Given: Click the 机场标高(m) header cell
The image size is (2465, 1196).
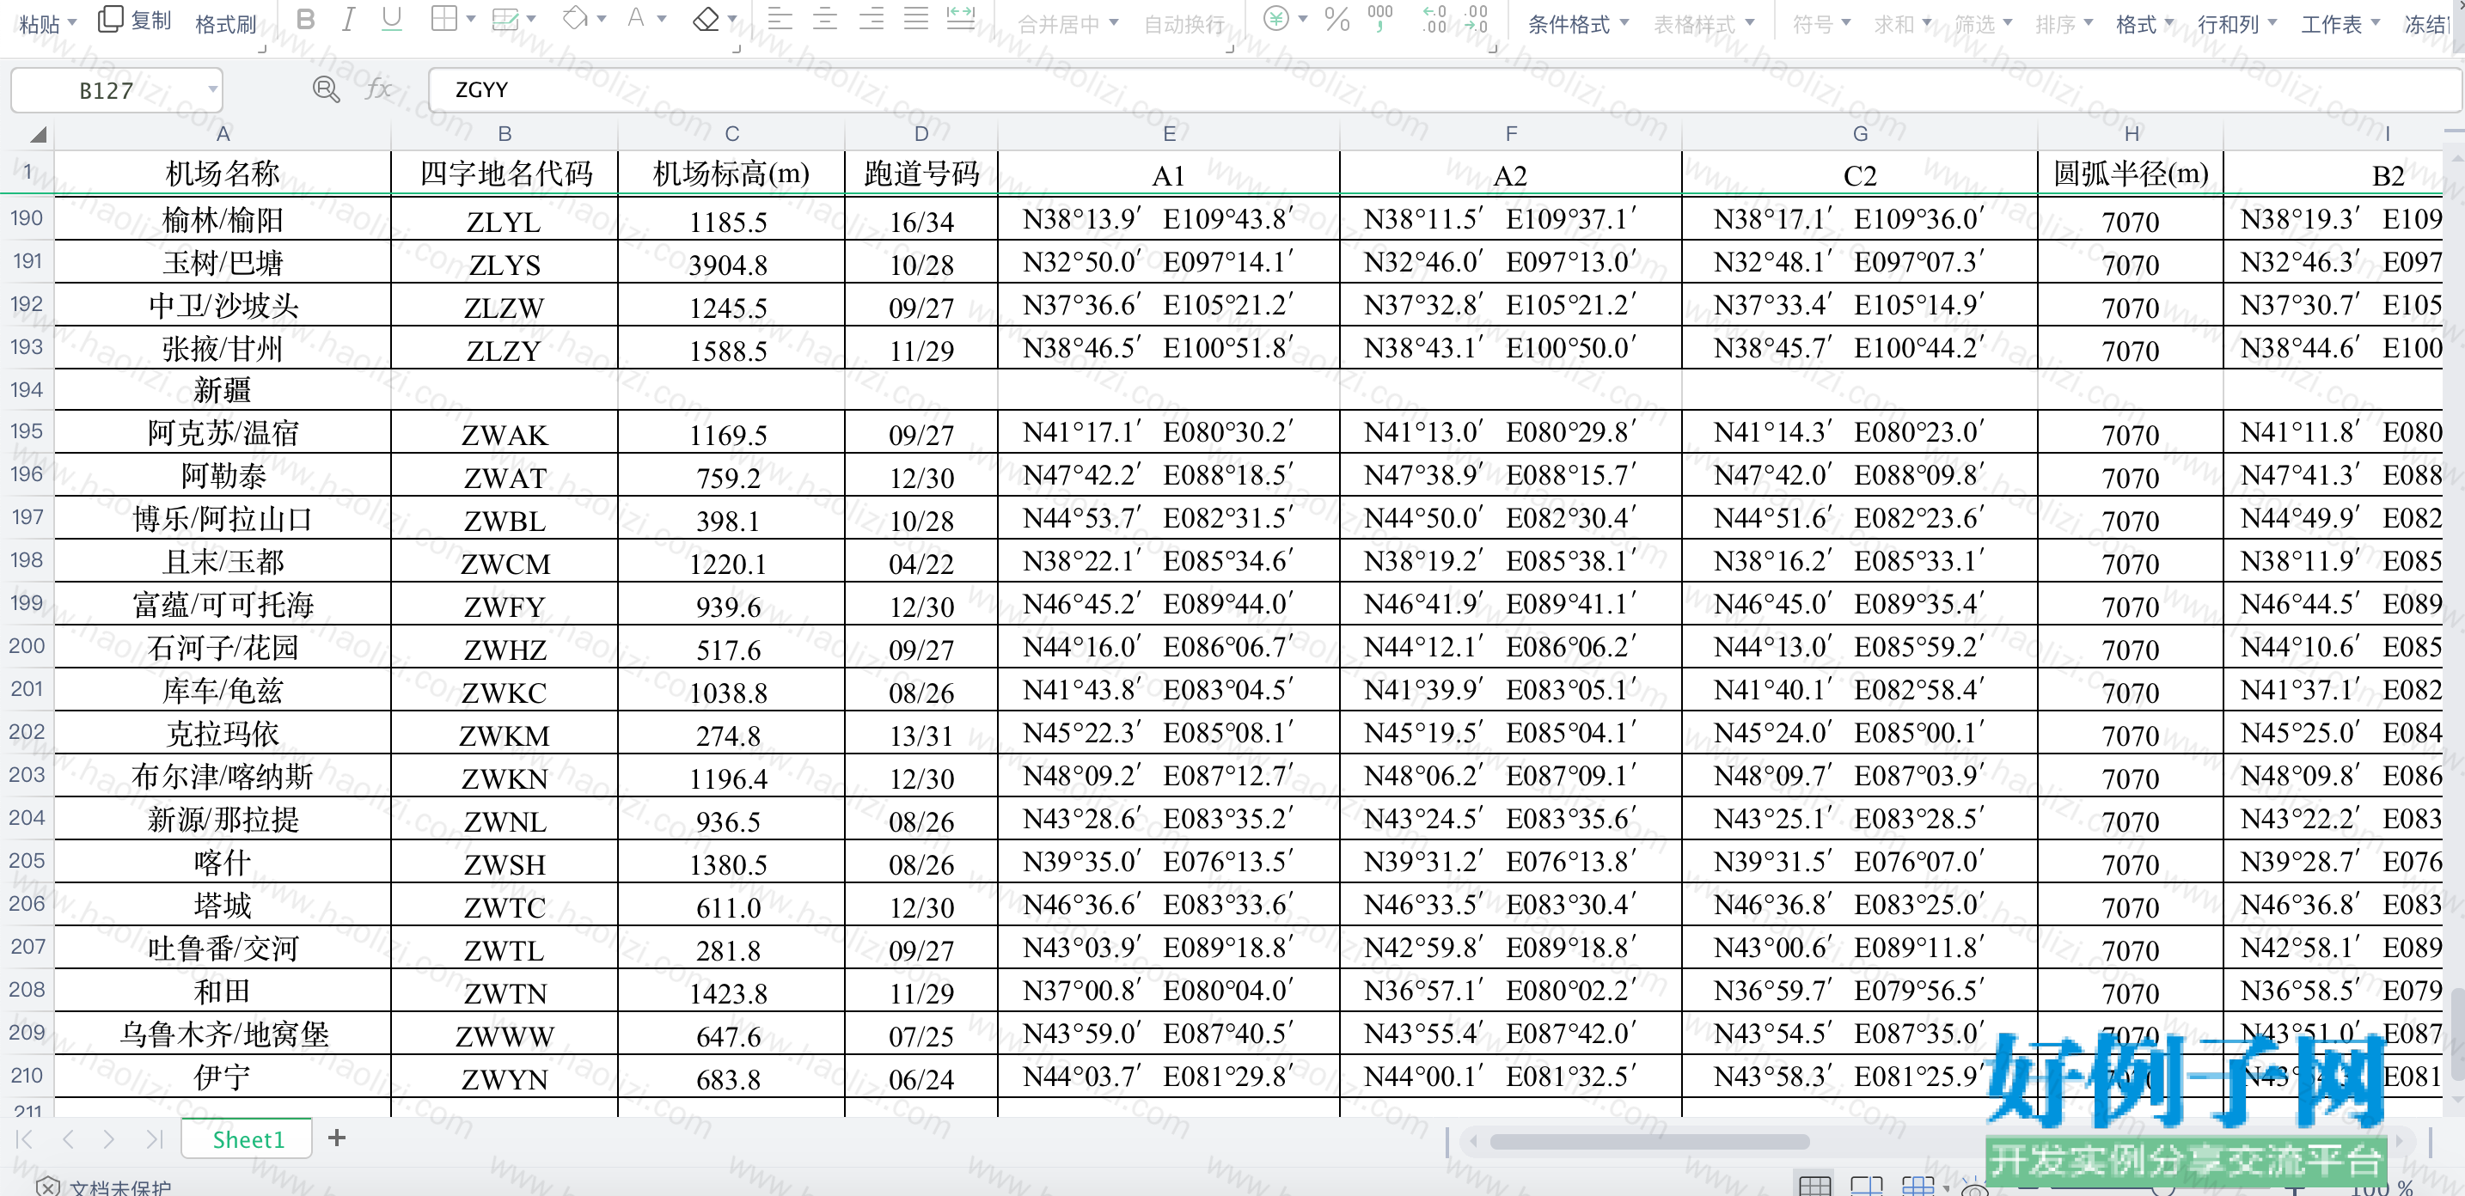Looking at the screenshot, I should (731, 174).
